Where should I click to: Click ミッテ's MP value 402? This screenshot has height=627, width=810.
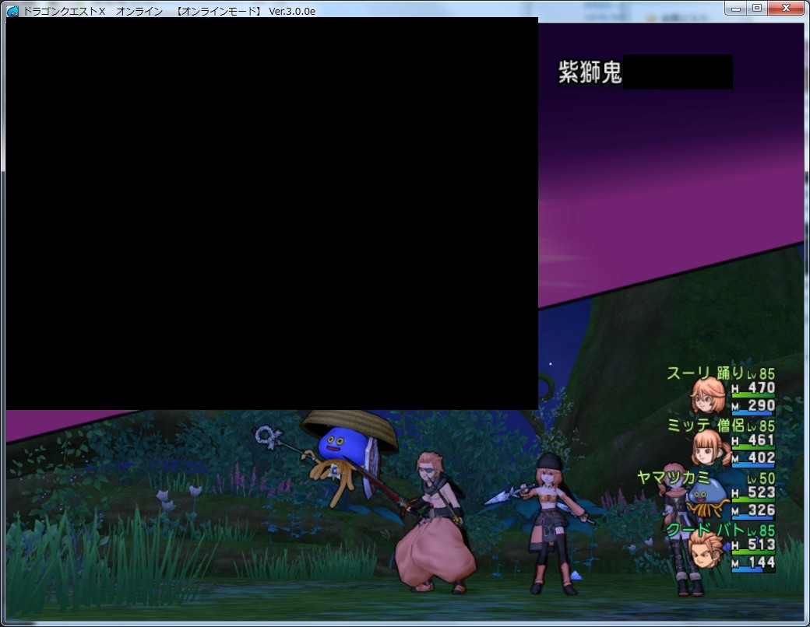[762, 457]
